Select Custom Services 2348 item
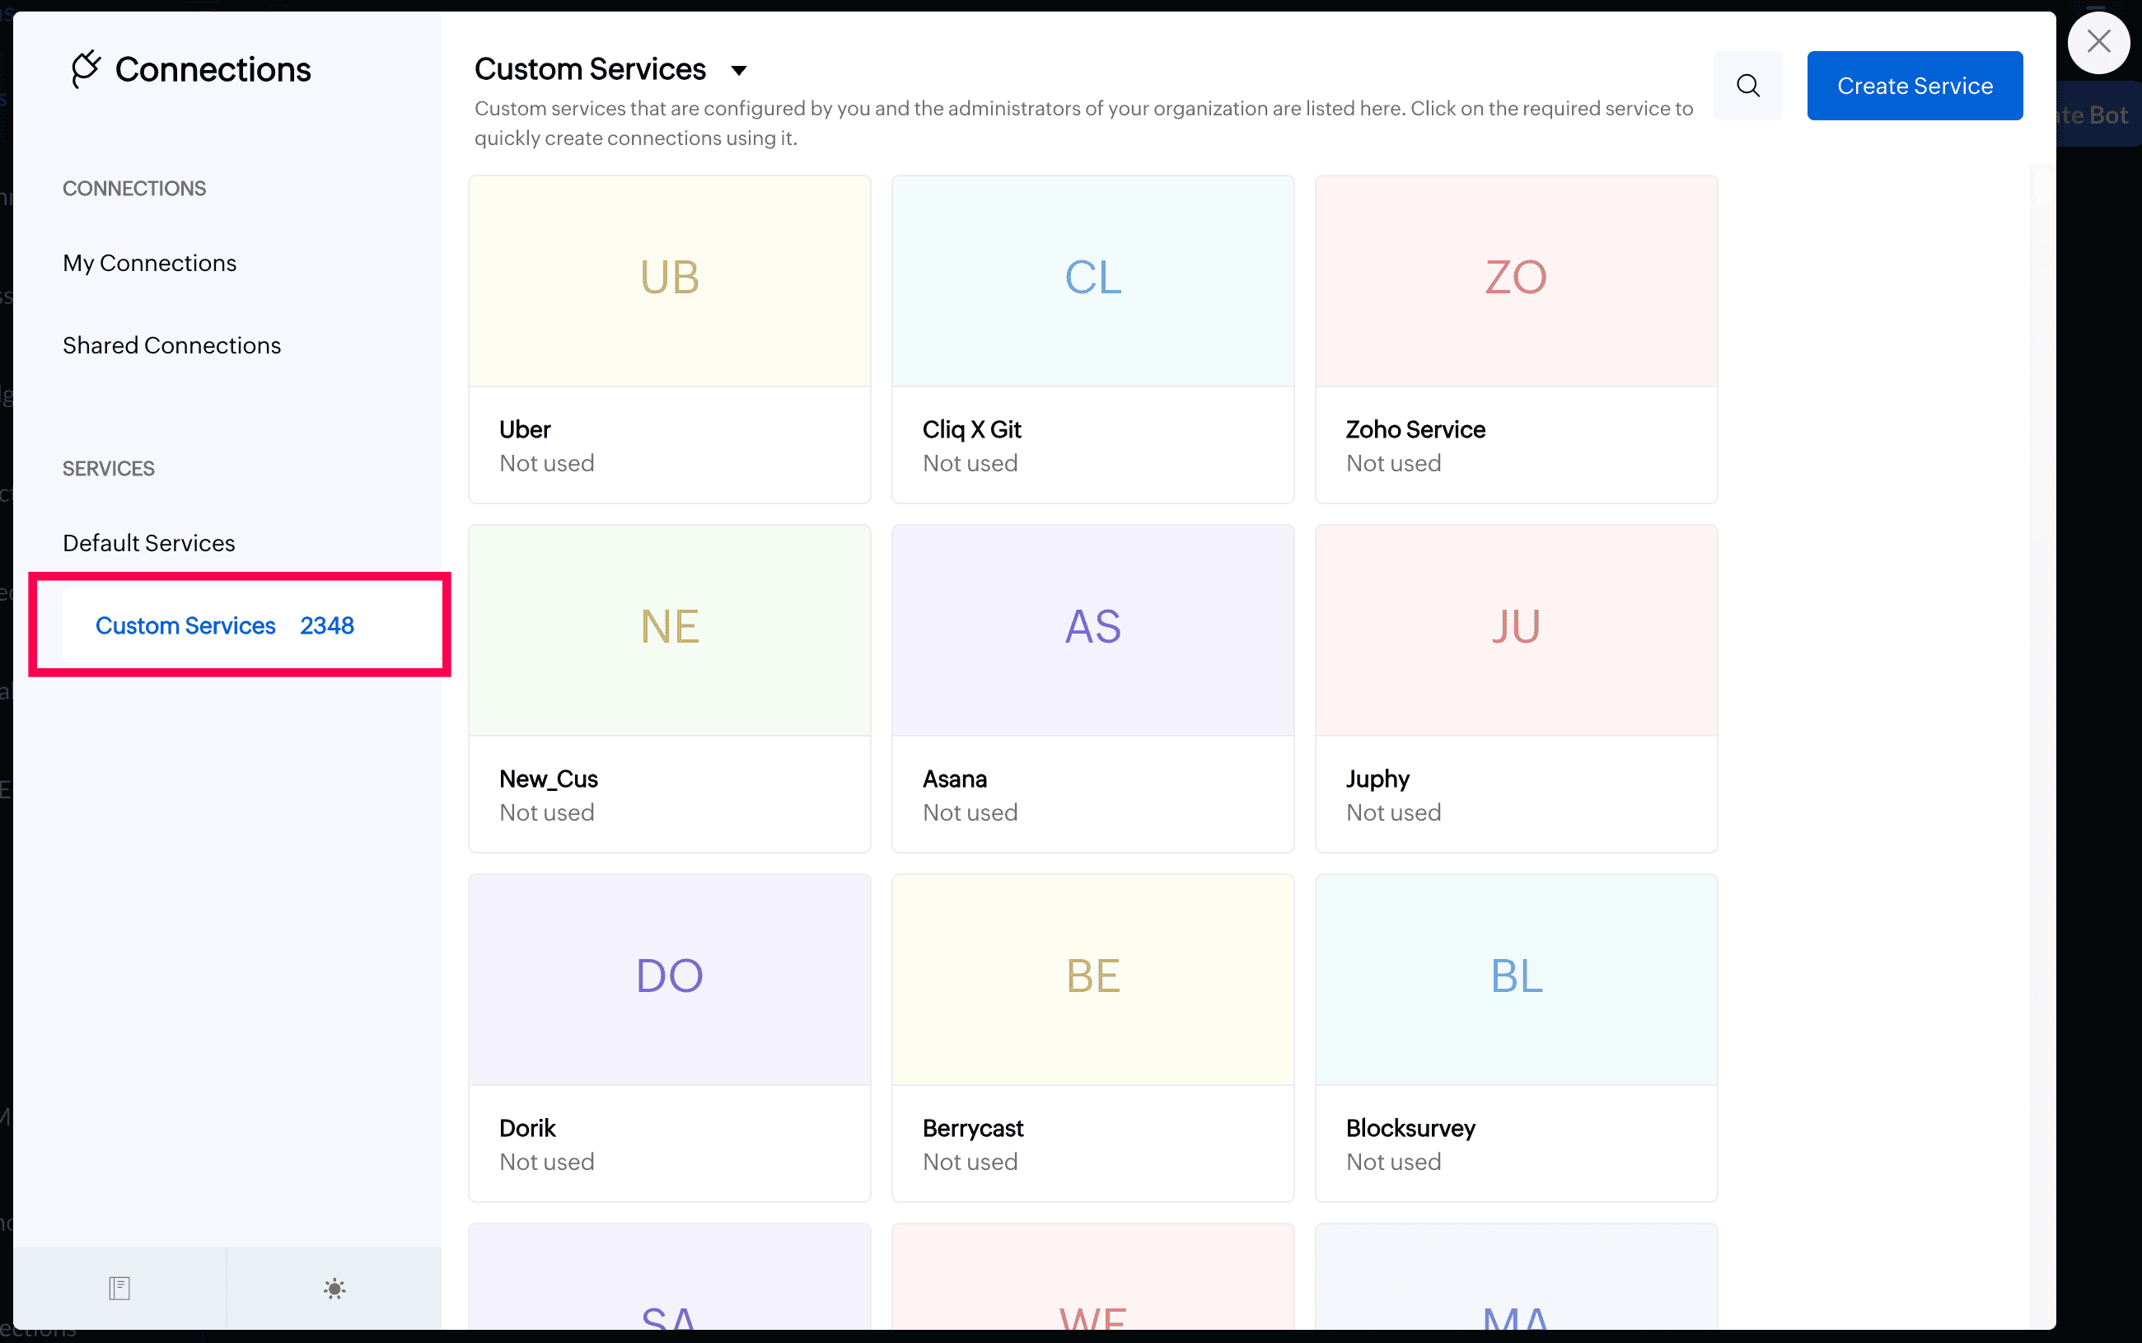The height and width of the screenshot is (1343, 2142). [x=225, y=625]
